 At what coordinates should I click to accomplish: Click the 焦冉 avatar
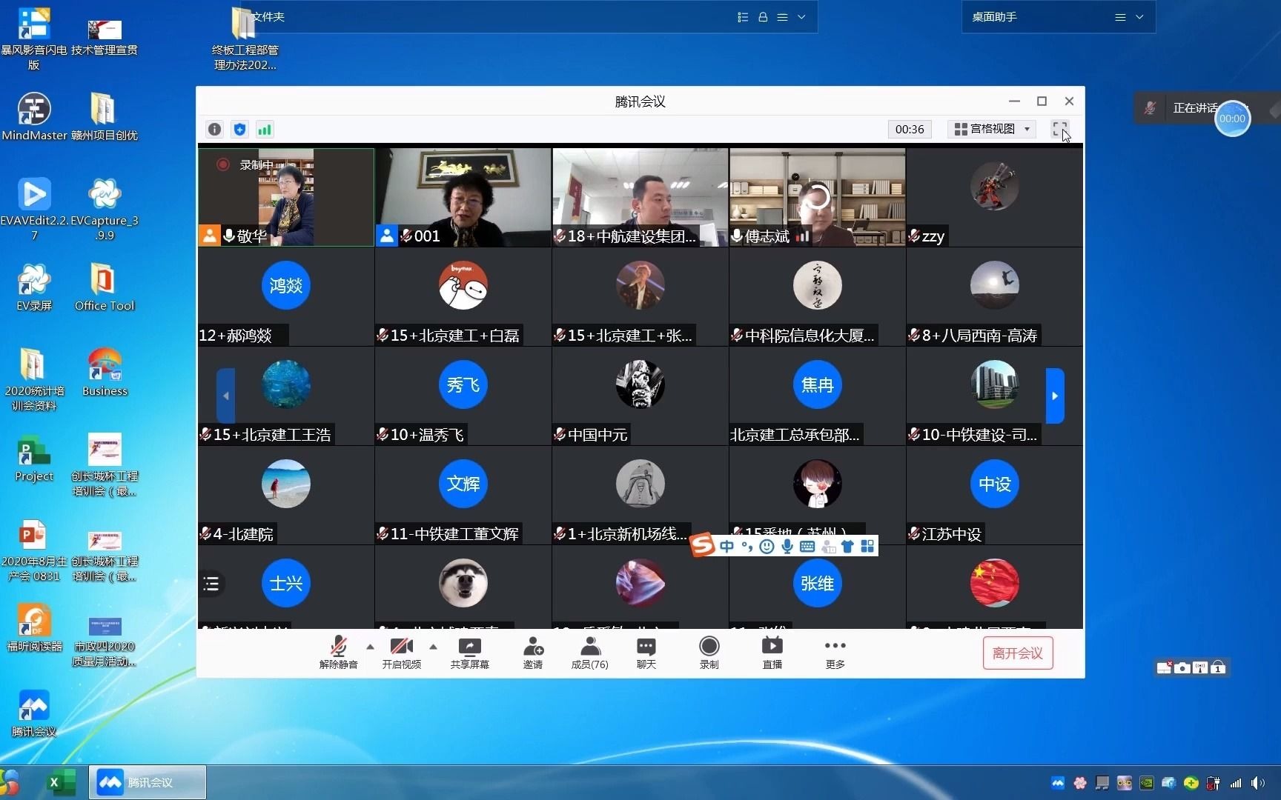point(818,384)
